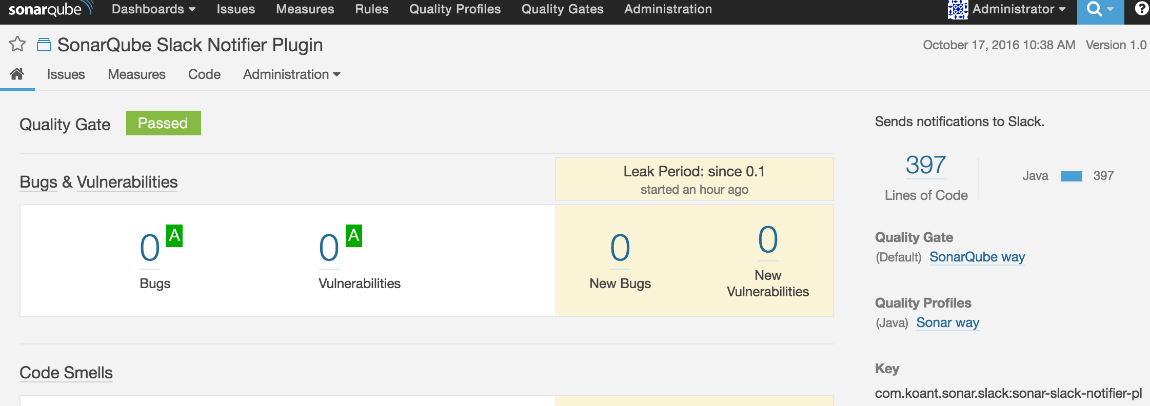Viewport: 1150px width, 406px height.
Task: Click the Leak Period since 0.1 header
Action: click(694, 179)
